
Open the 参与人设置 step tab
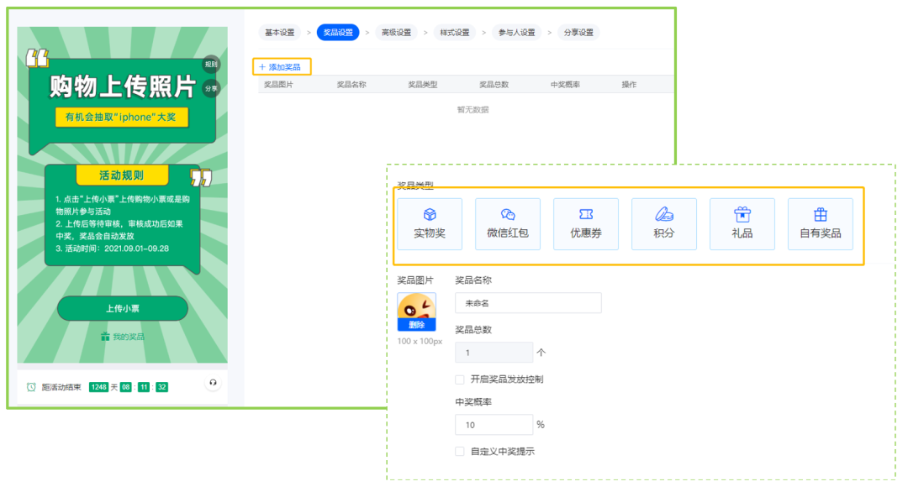click(x=516, y=33)
